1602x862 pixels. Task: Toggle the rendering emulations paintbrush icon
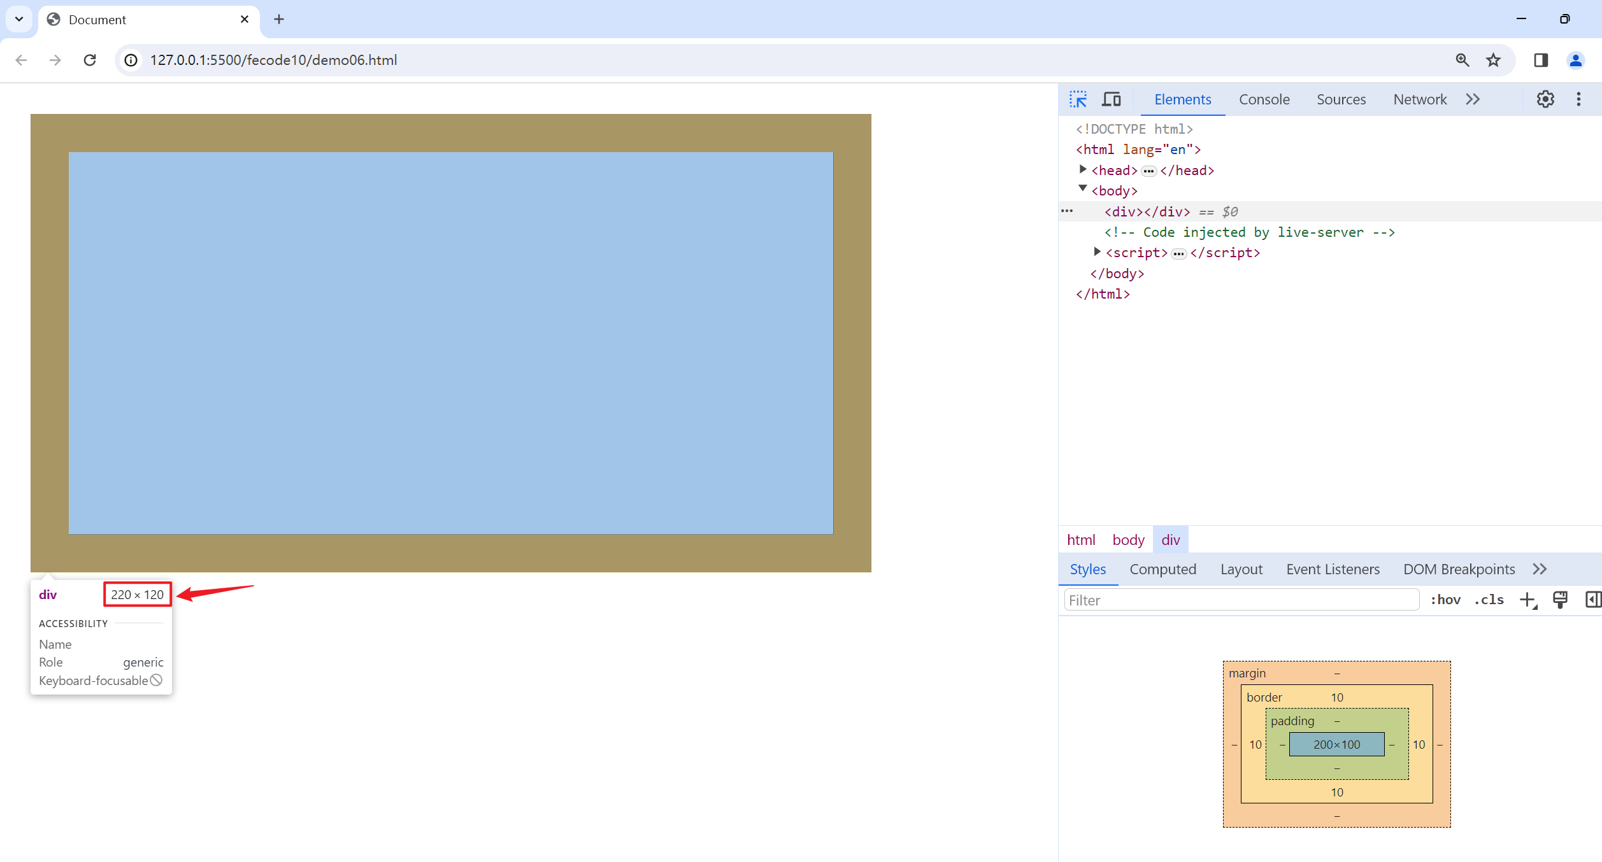(1560, 600)
